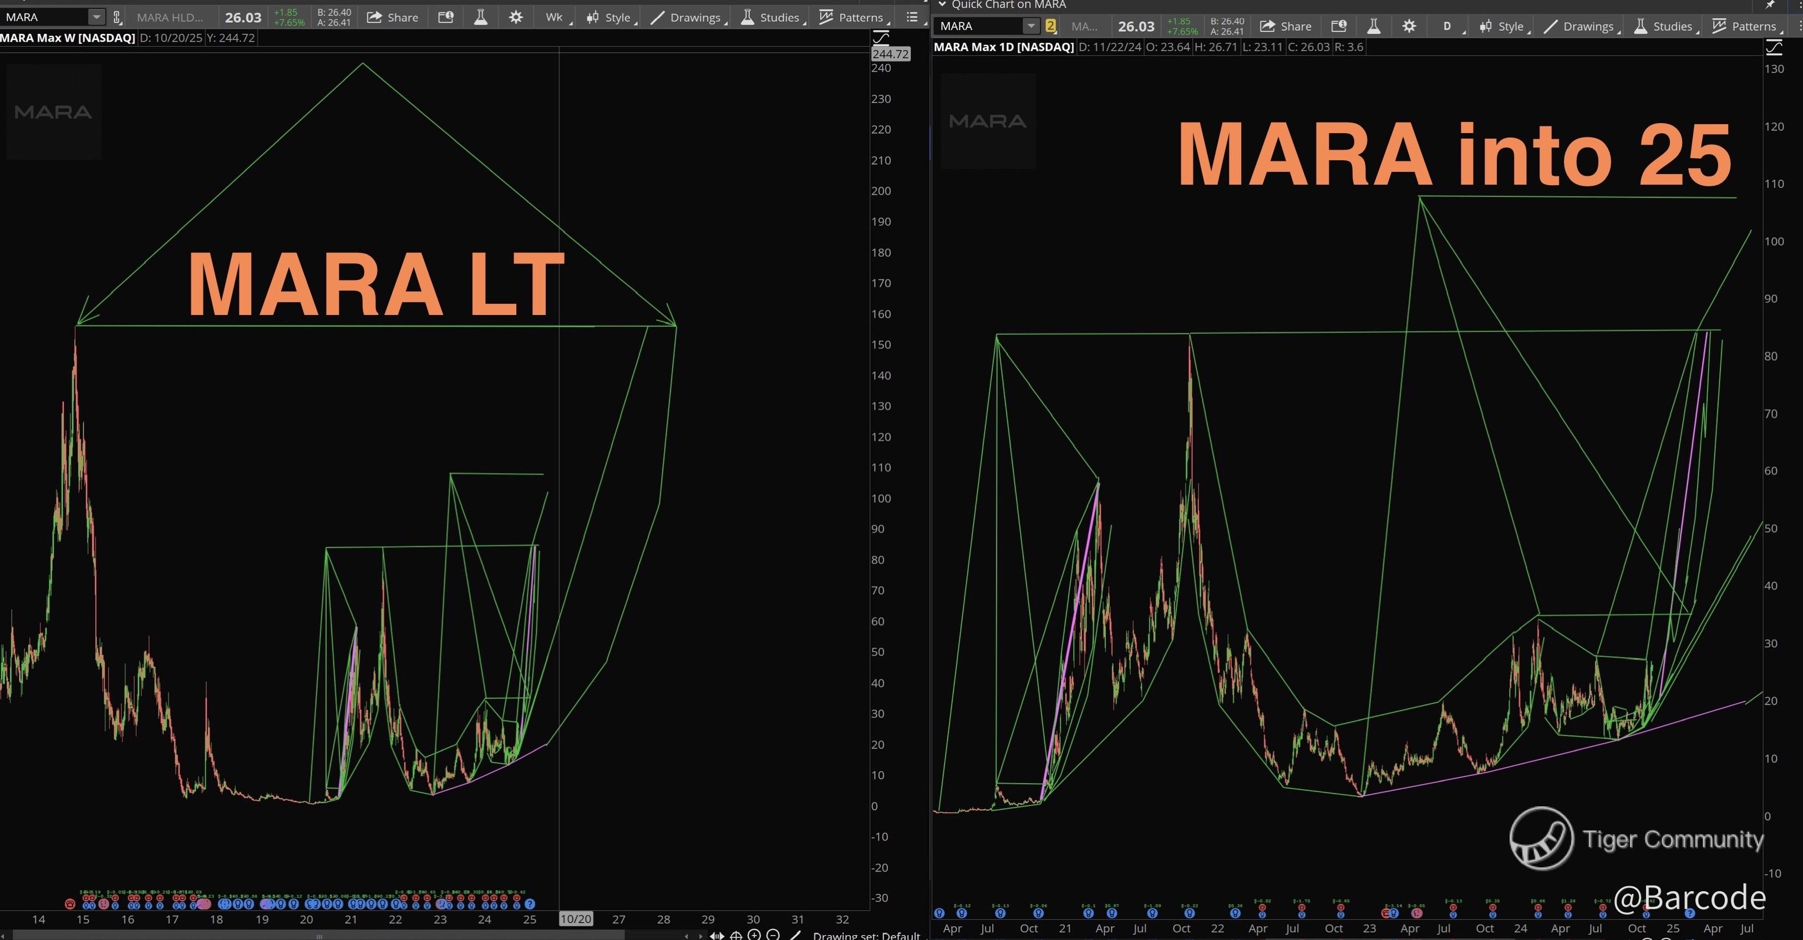Click the left chart horizontal scrollbar
The height and width of the screenshot is (940, 1803).
(x=318, y=936)
